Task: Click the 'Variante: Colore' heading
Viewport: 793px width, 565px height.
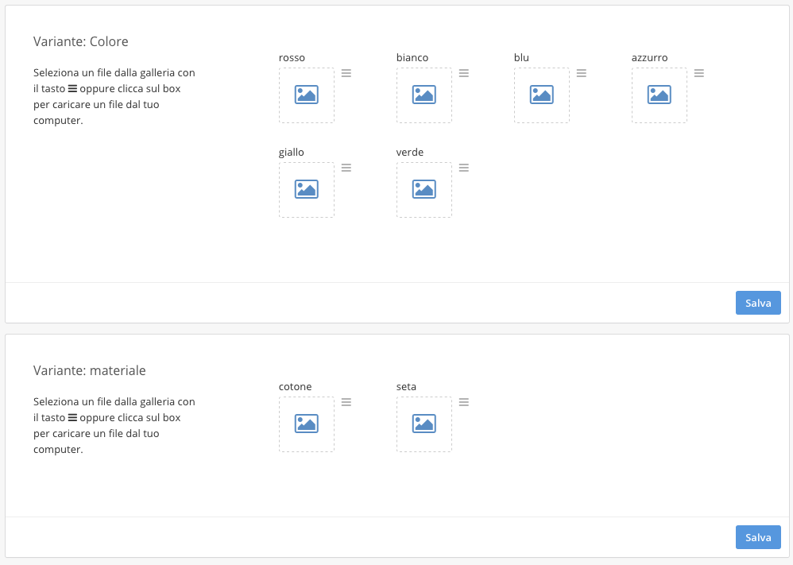Action: tap(81, 41)
